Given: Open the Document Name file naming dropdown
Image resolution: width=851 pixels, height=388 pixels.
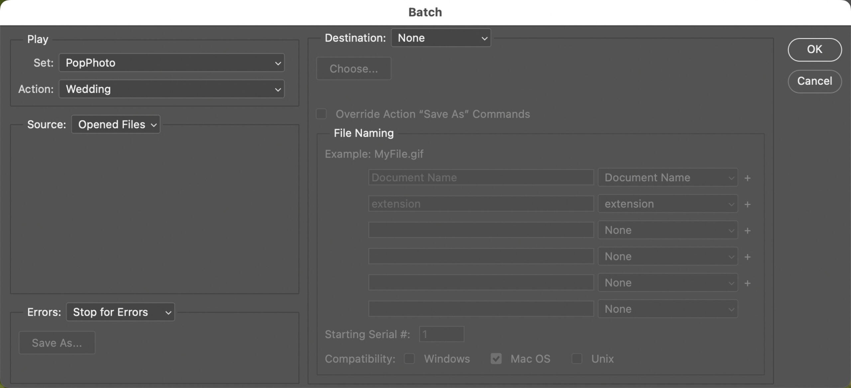Looking at the screenshot, I should tap(668, 177).
